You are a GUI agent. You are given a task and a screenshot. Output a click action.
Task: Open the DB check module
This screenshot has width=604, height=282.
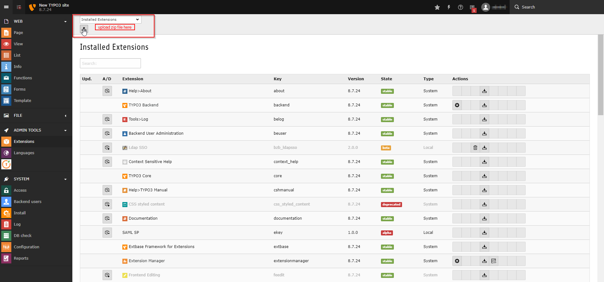pyautogui.click(x=36, y=236)
